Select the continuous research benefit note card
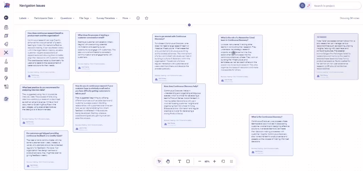Viewport: 363px width, 171px height. click(x=47, y=55)
